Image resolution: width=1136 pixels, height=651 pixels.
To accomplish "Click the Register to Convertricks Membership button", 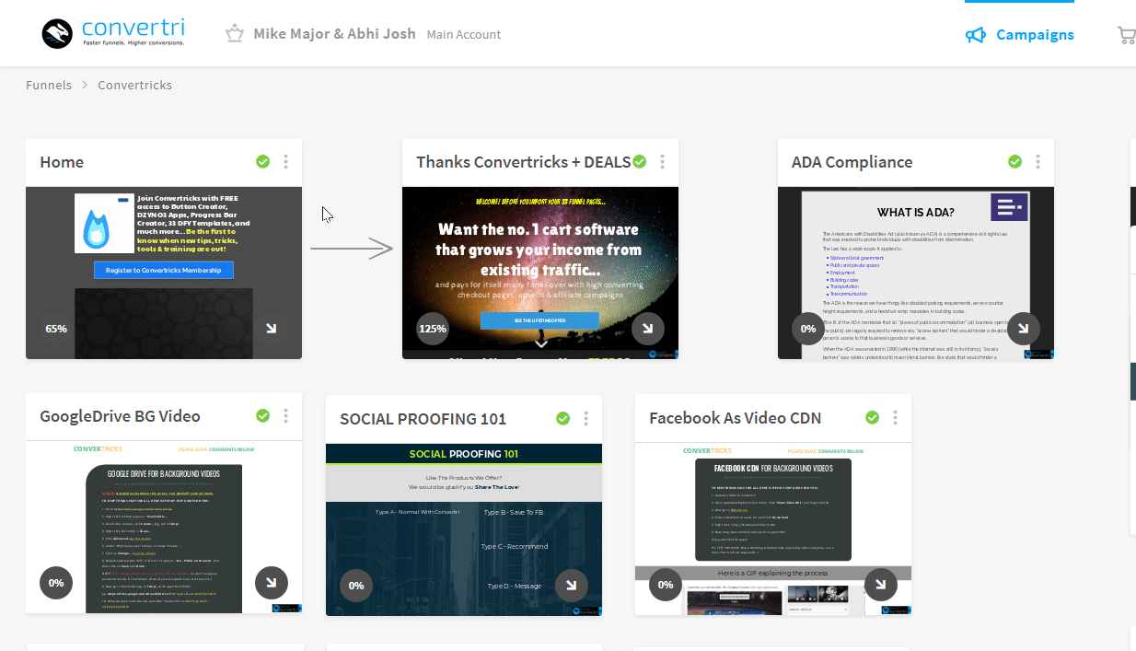I will click(x=163, y=269).
